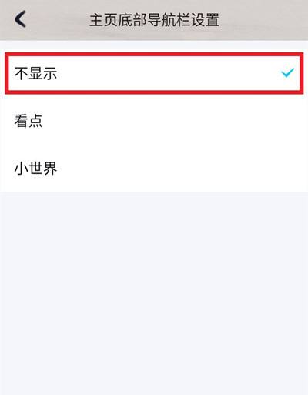Tap the blue checkmark beside 不显示
Image resolution: width=308 pixels, height=395 pixels.
click(x=288, y=73)
